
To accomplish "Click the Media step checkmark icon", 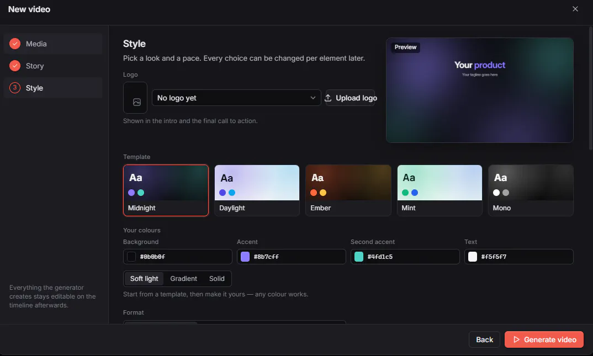I will (15, 44).
